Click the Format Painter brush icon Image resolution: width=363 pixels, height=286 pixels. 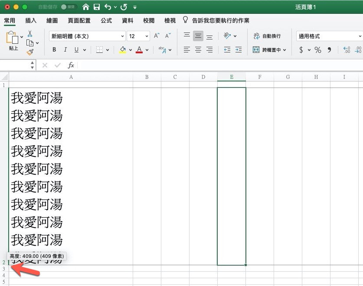(30, 52)
